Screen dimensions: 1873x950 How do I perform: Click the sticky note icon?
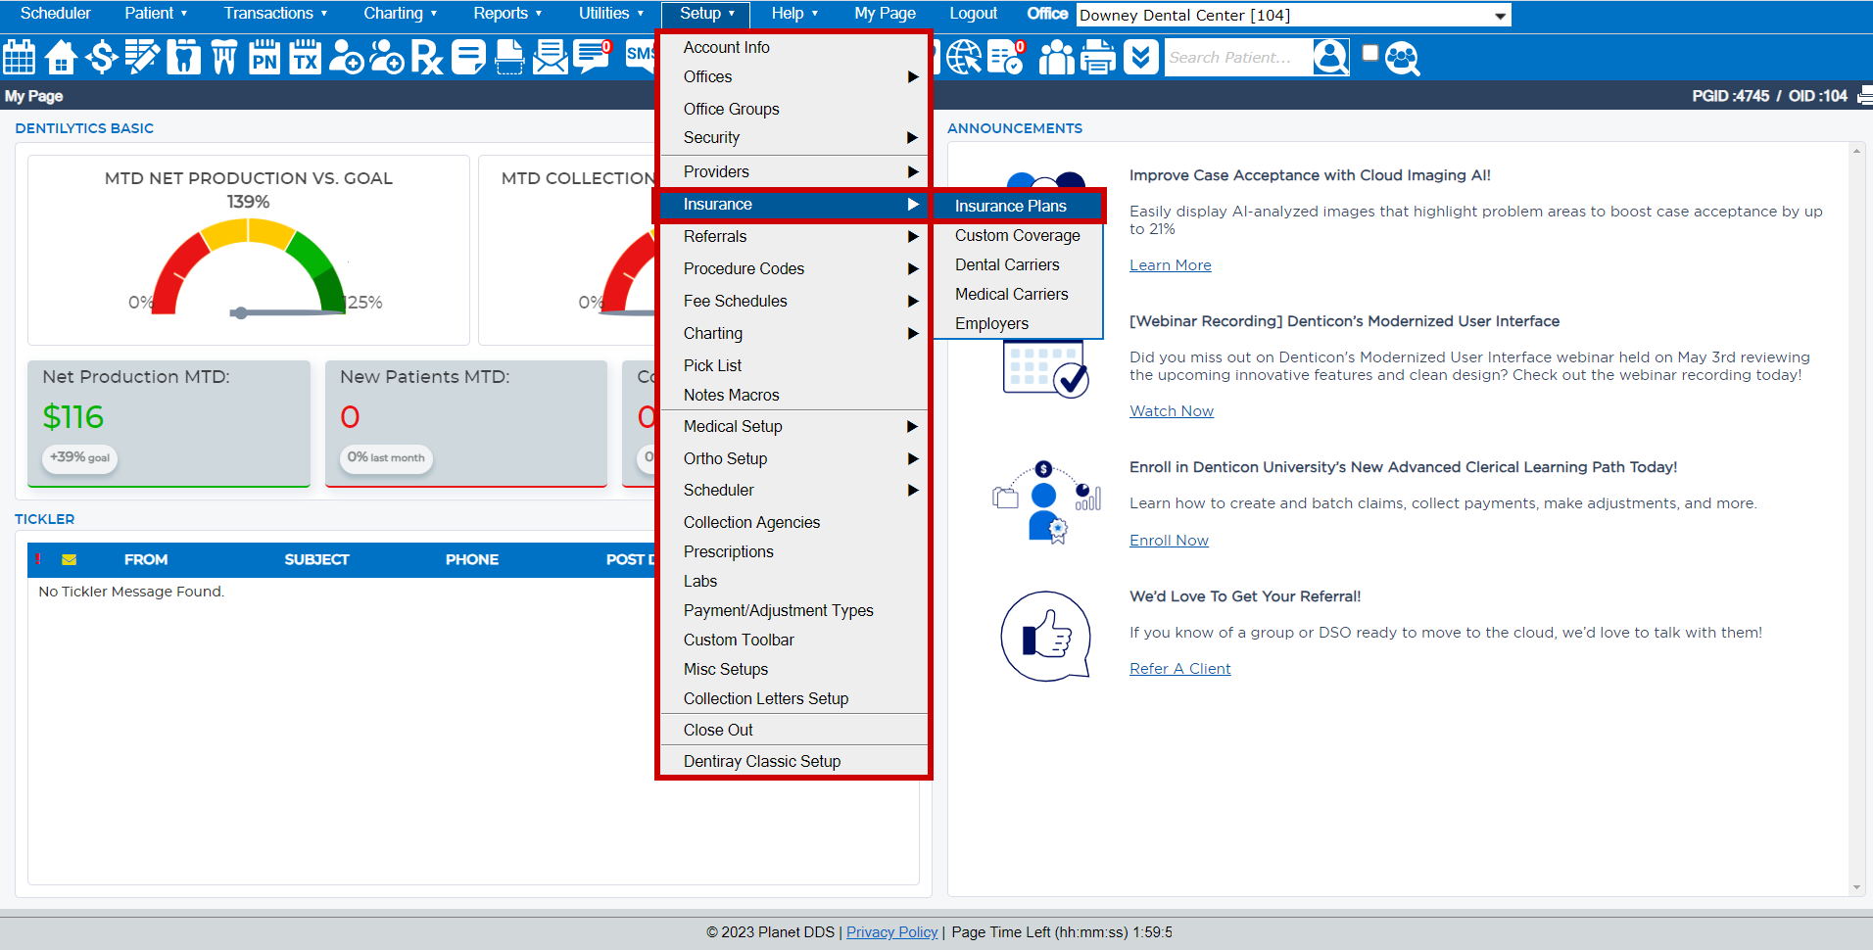(468, 58)
